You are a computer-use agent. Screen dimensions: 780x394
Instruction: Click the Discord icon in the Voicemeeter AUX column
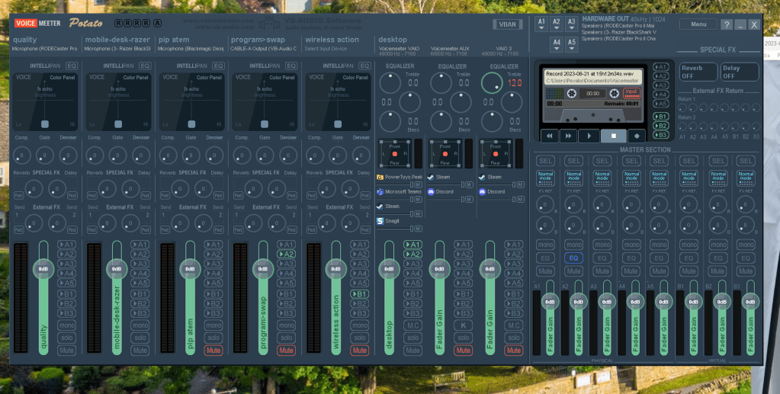click(x=431, y=191)
